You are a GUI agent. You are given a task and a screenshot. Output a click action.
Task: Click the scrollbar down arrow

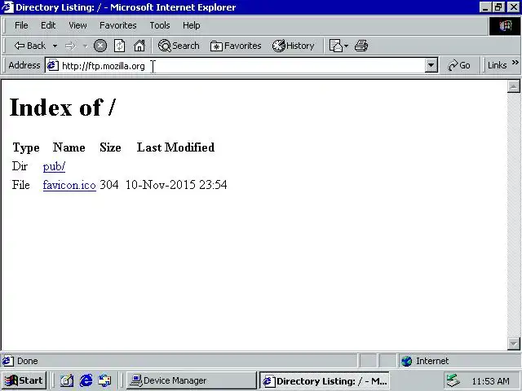pyautogui.click(x=513, y=344)
